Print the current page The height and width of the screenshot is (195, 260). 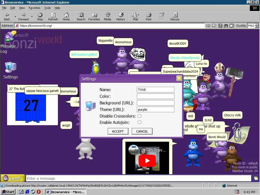pos(149,17)
